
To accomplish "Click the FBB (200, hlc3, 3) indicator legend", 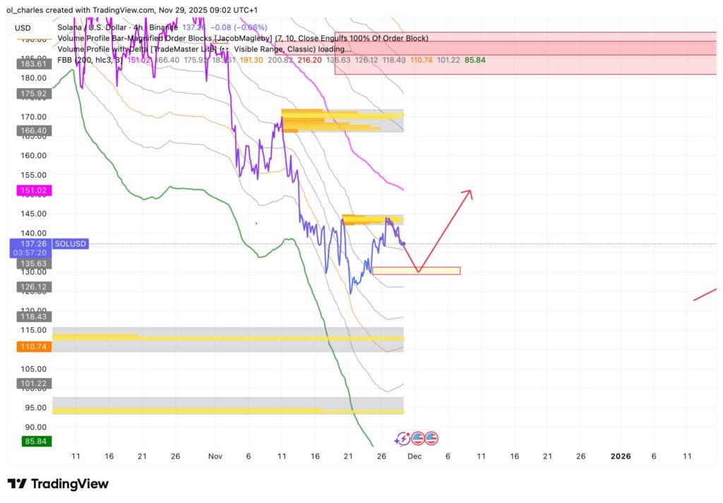I will pyautogui.click(x=90, y=61).
